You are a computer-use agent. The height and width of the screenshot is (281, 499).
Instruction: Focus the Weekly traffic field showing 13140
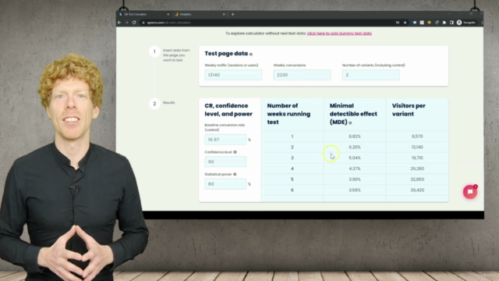point(233,75)
